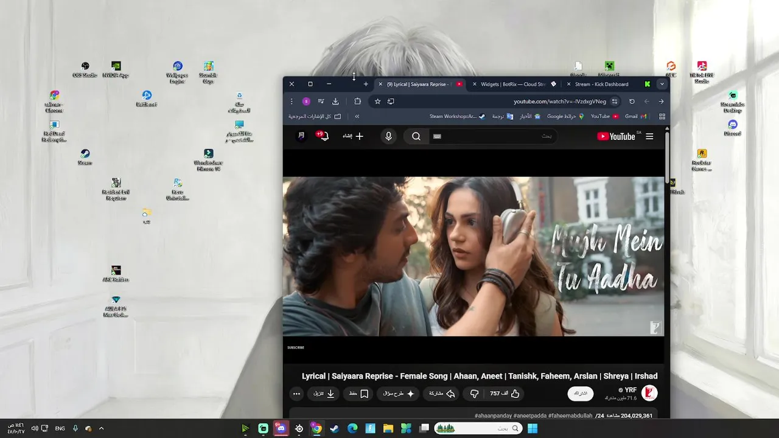Open the Gmail bookmark
The width and height of the screenshot is (779, 438).
pos(635,116)
